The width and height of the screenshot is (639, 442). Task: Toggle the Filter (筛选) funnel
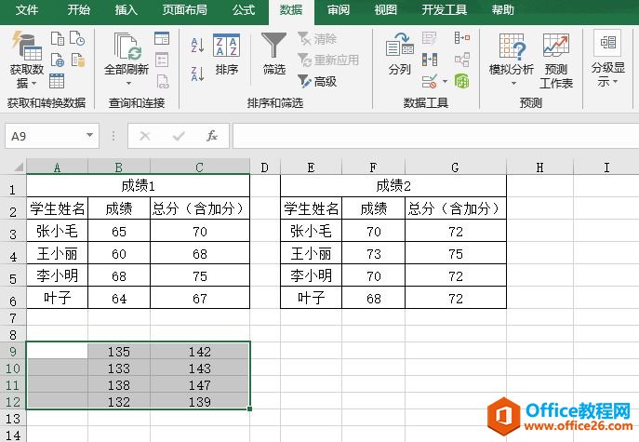273,54
